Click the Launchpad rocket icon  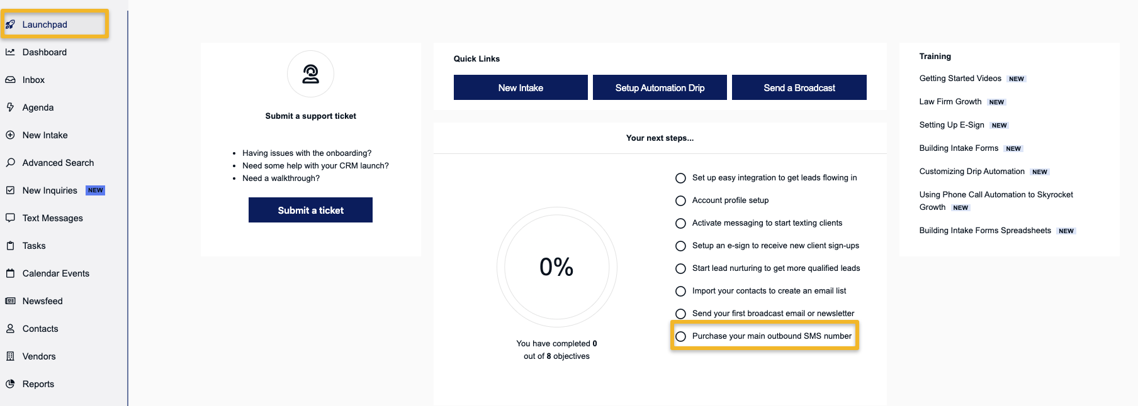pos(10,25)
